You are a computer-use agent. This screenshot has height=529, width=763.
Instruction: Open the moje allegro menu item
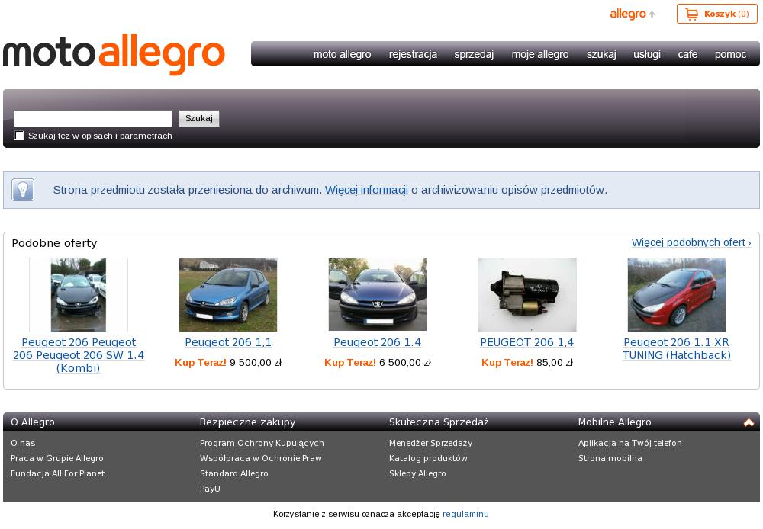pyautogui.click(x=540, y=54)
